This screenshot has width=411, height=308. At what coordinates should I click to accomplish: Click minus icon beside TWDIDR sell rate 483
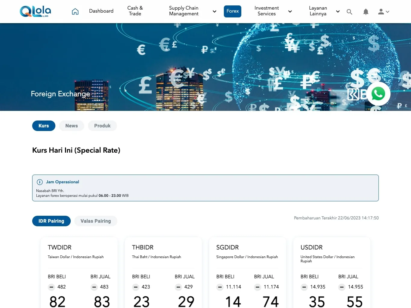tap(94, 287)
